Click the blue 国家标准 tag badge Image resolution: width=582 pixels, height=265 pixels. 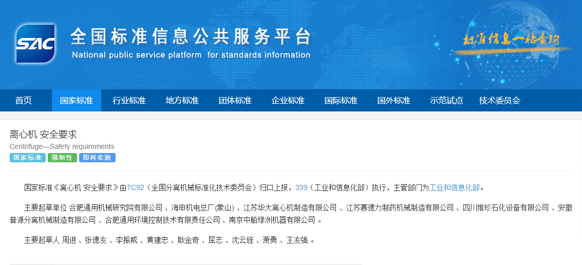click(28, 158)
